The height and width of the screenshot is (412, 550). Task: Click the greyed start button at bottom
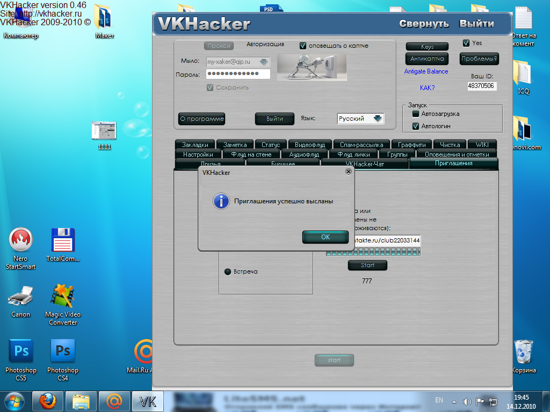(x=334, y=360)
